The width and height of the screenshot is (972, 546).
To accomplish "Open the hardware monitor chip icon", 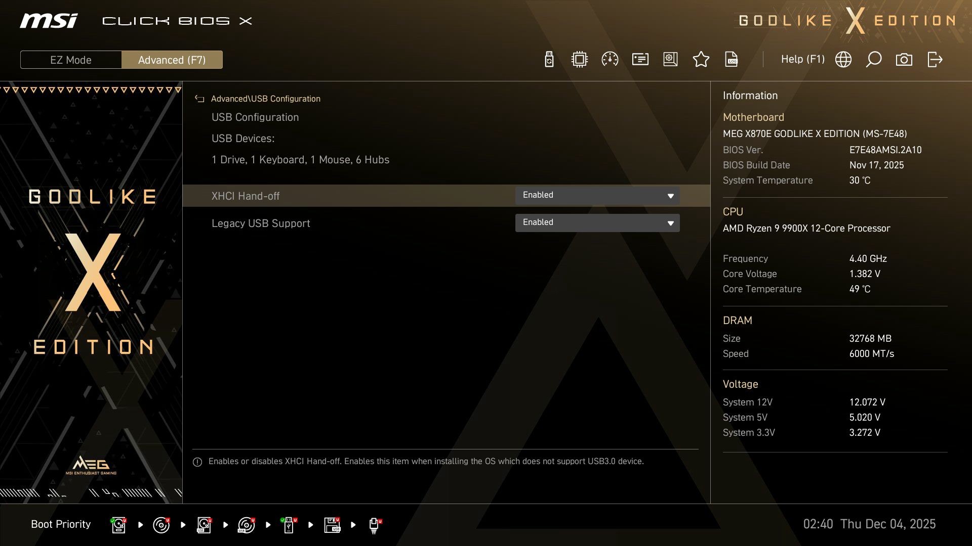I will [x=579, y=59].
